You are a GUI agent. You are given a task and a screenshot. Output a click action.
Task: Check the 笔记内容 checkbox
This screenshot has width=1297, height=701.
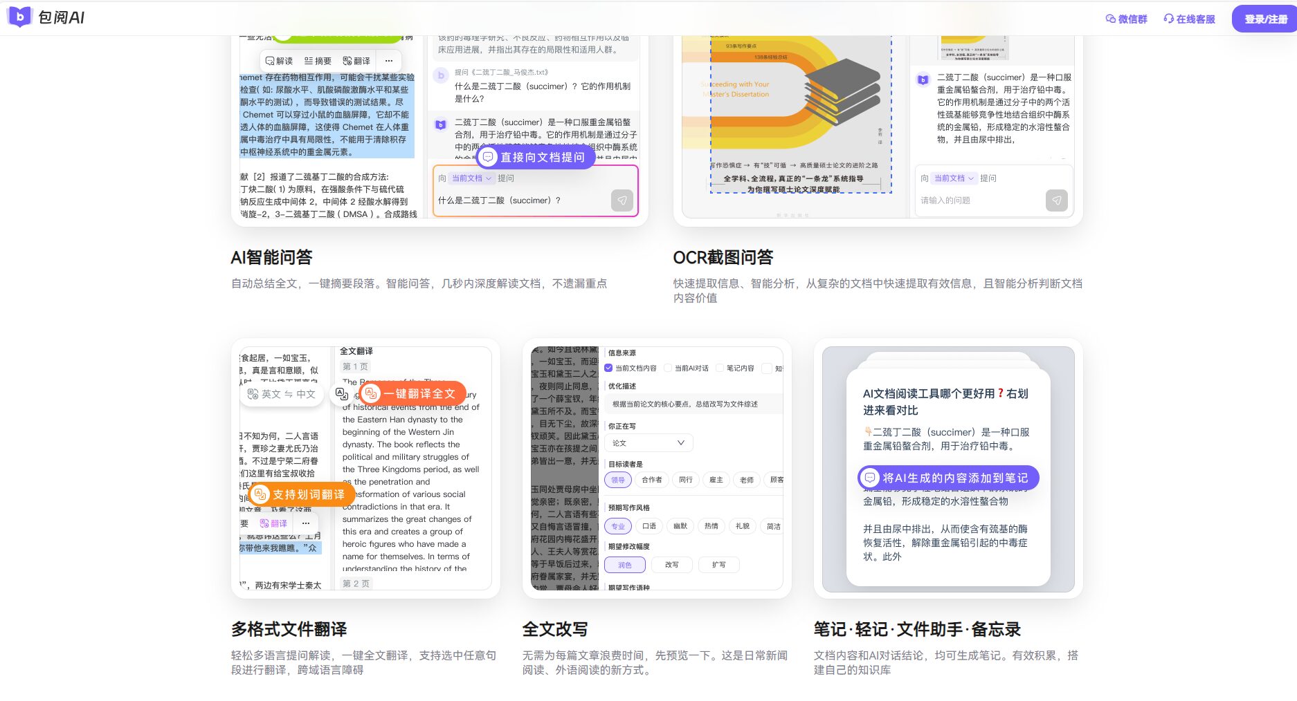coord(720,368)
